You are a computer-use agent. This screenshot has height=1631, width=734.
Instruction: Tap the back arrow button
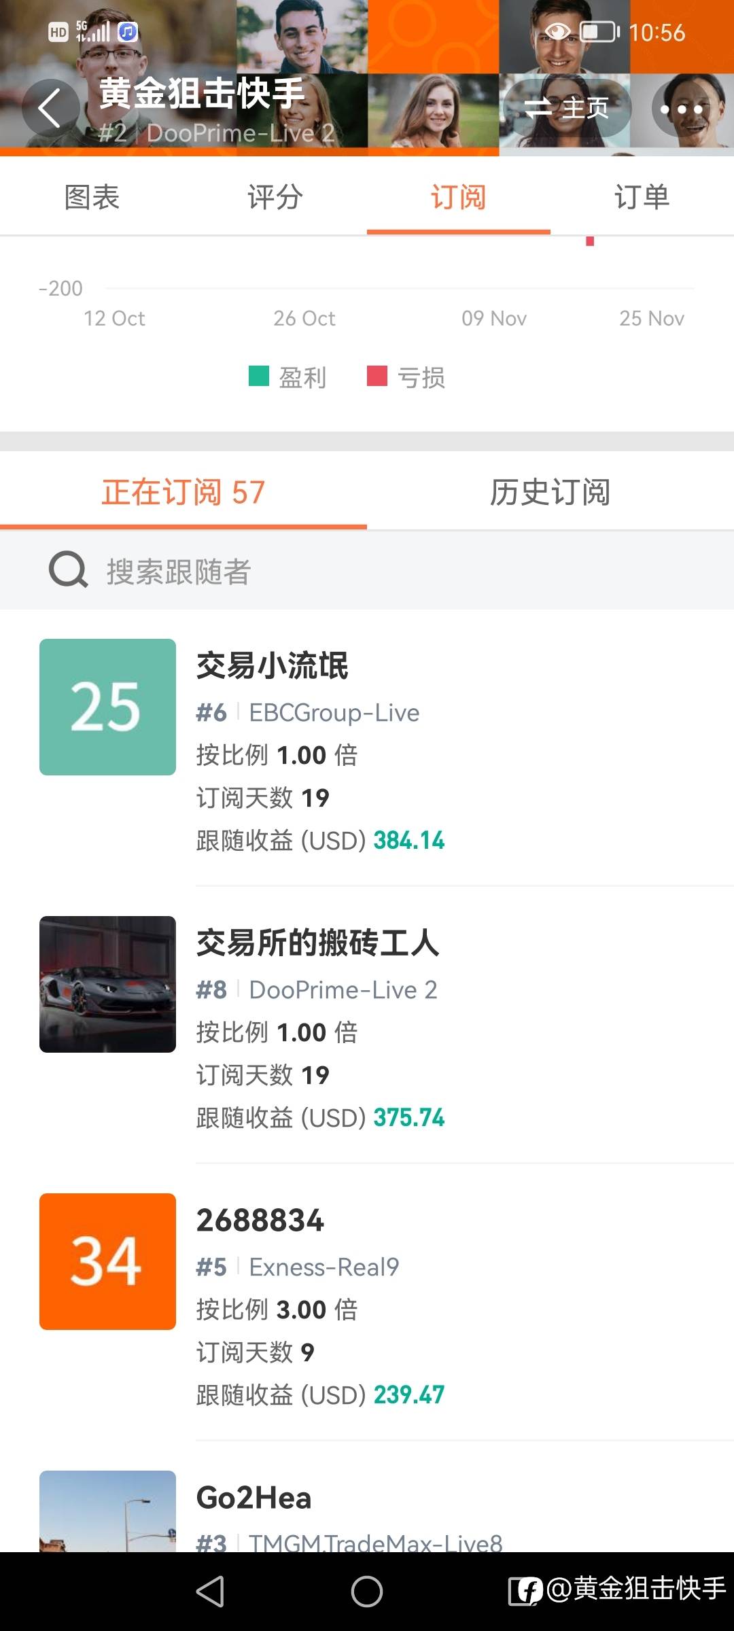point(50,108)
